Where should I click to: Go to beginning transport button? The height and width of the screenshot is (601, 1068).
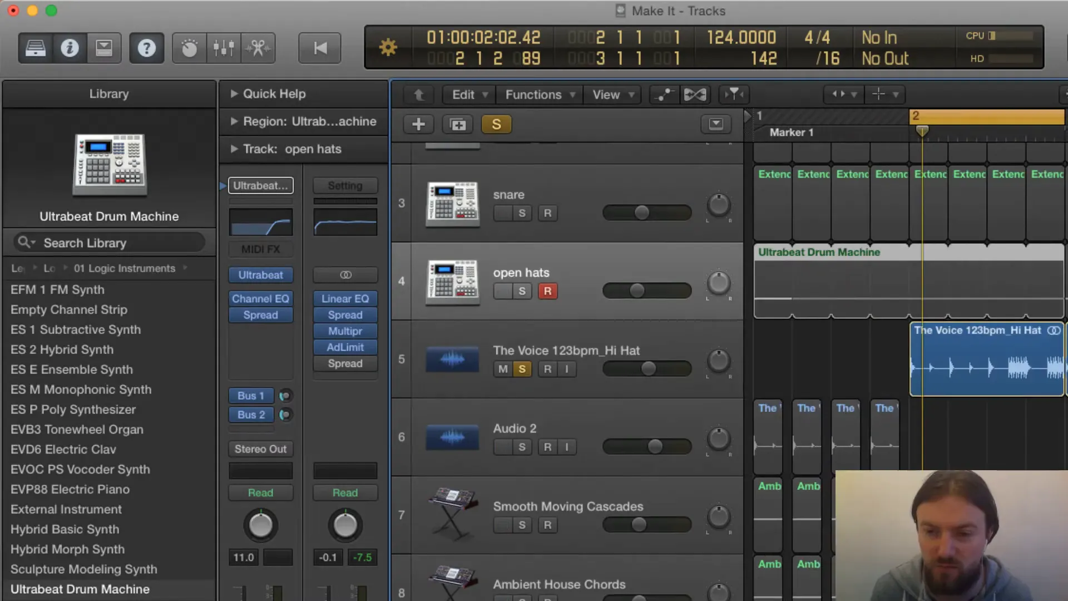tap(320, 48)
